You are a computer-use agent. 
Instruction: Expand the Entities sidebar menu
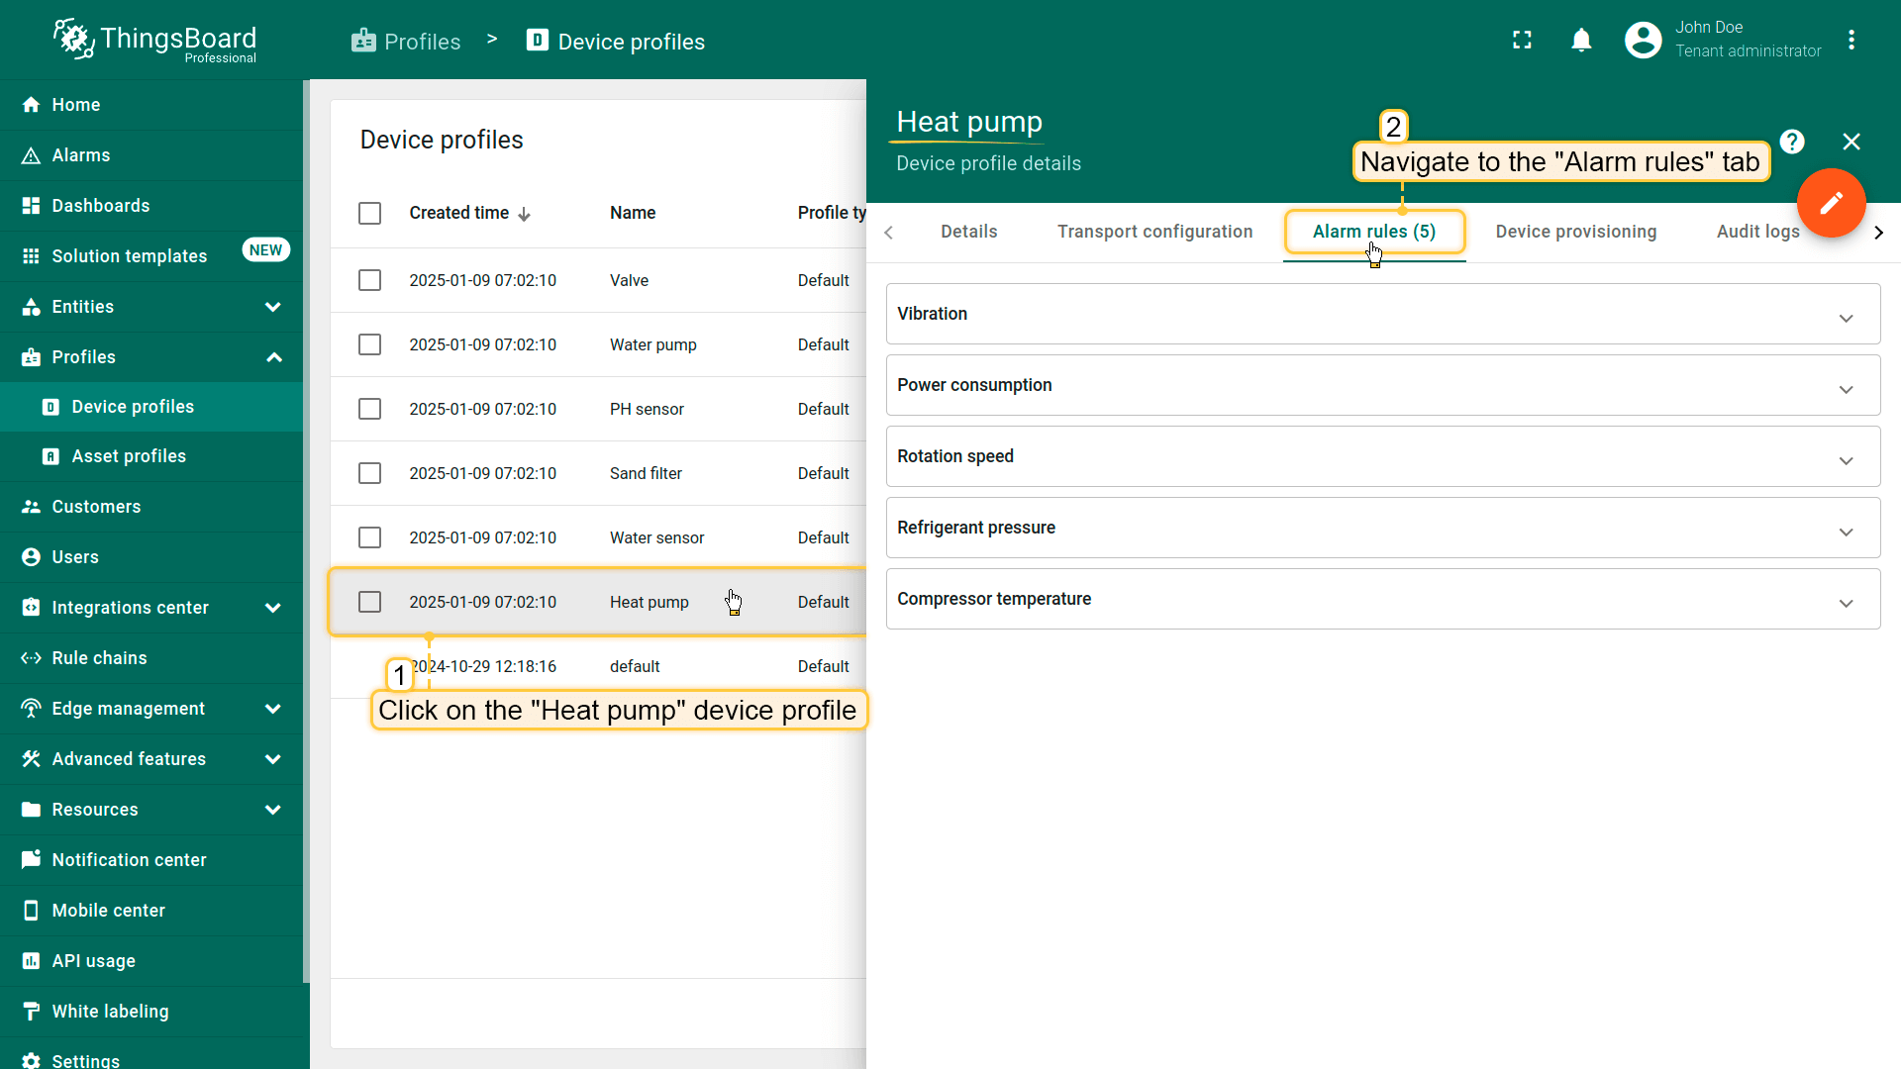151,307
